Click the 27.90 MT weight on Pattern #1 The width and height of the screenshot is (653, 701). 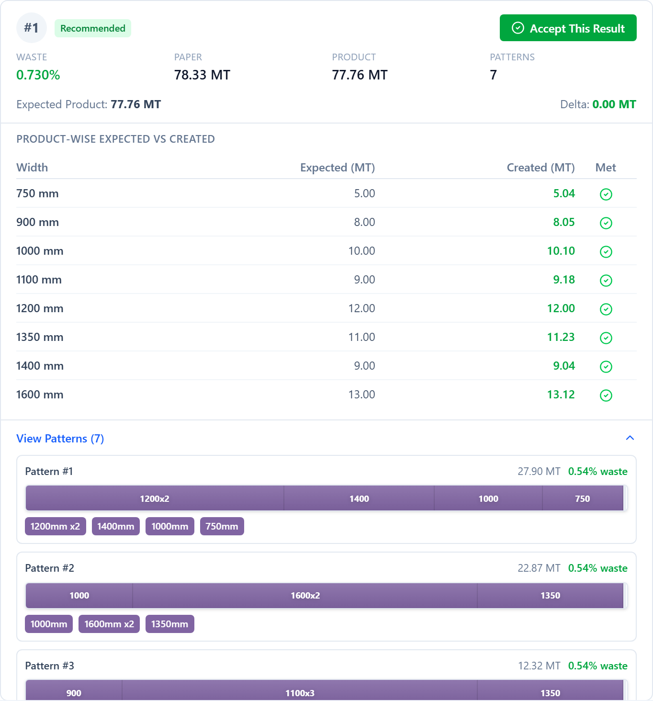pyautogui.click(x=539, y=471)
